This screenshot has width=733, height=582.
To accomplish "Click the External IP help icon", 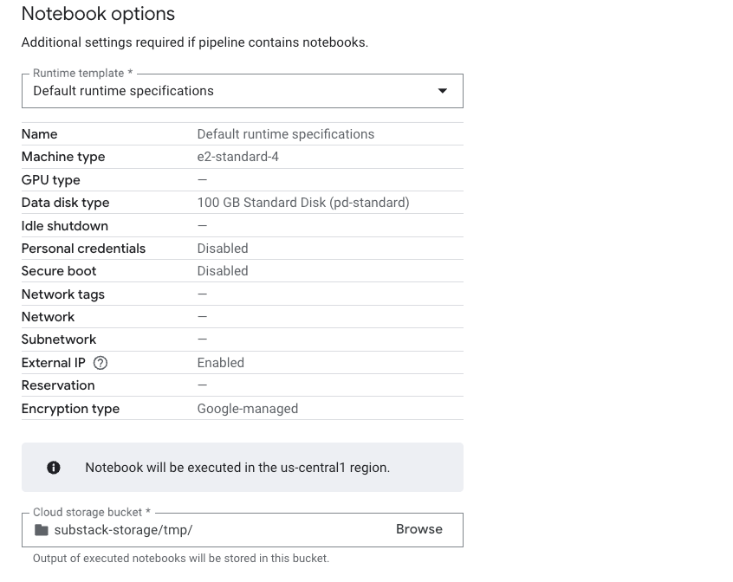I will click(x=101, y=363).
